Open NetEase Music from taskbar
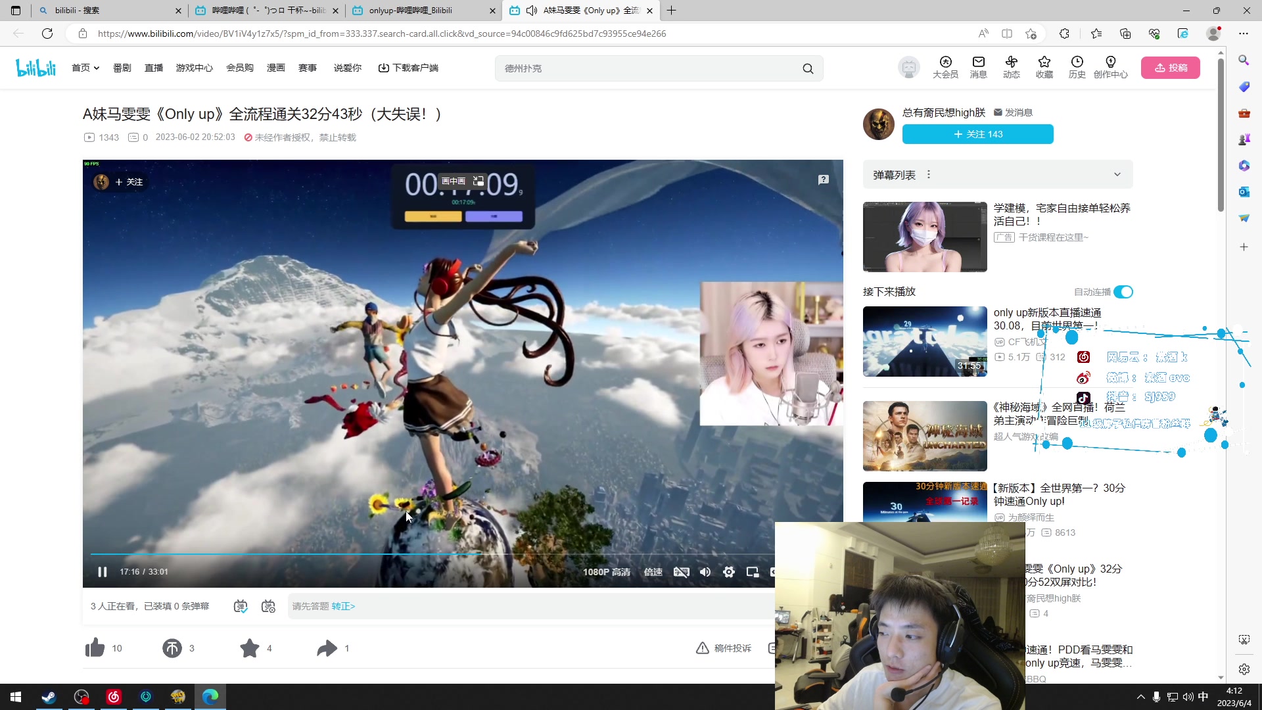 point(114,697)
